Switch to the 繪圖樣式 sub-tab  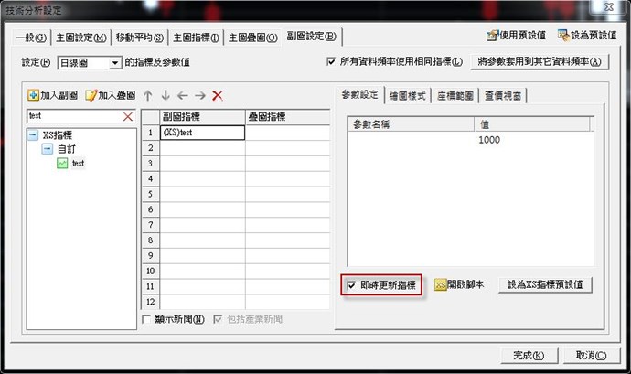click(x=407, y=96)
